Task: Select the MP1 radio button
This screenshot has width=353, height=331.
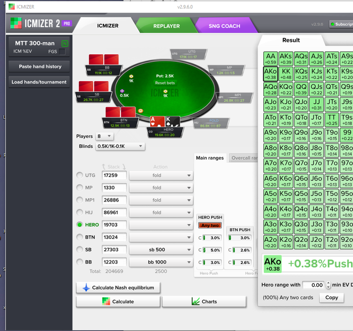Action: pos(80,200)
